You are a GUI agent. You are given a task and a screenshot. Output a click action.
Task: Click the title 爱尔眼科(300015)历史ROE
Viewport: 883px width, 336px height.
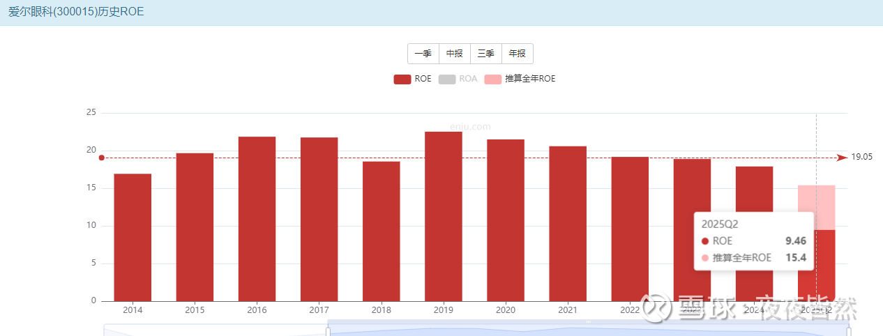point(76,13)
